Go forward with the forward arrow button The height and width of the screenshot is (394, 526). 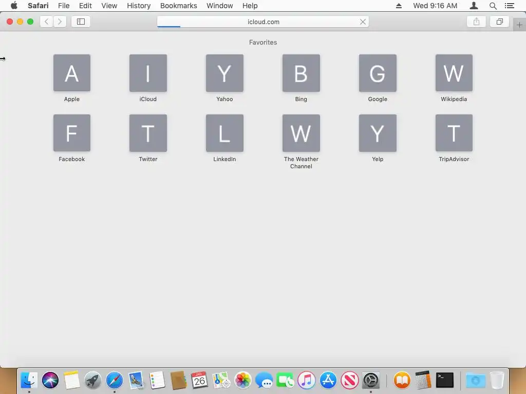[x=60, y=22]
